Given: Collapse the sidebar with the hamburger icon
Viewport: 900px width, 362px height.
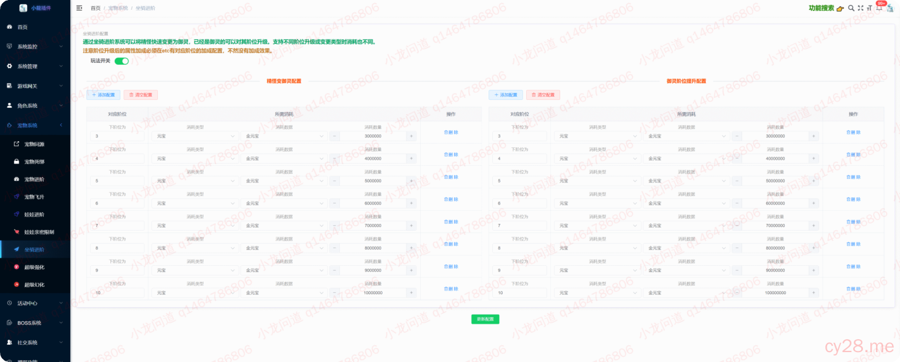Looking at the screenshot, I should [79, 8].
